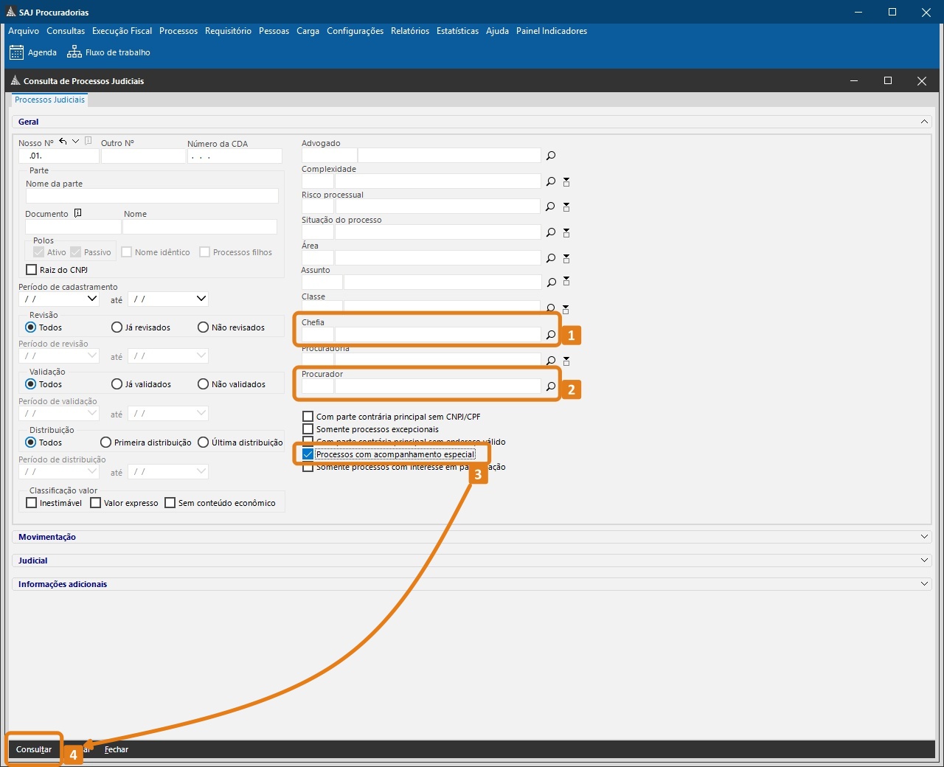The image size is (944, 767).
Task: Open the dropdown arrow beside Nosso Nº
Action: (x=75, y=142)
